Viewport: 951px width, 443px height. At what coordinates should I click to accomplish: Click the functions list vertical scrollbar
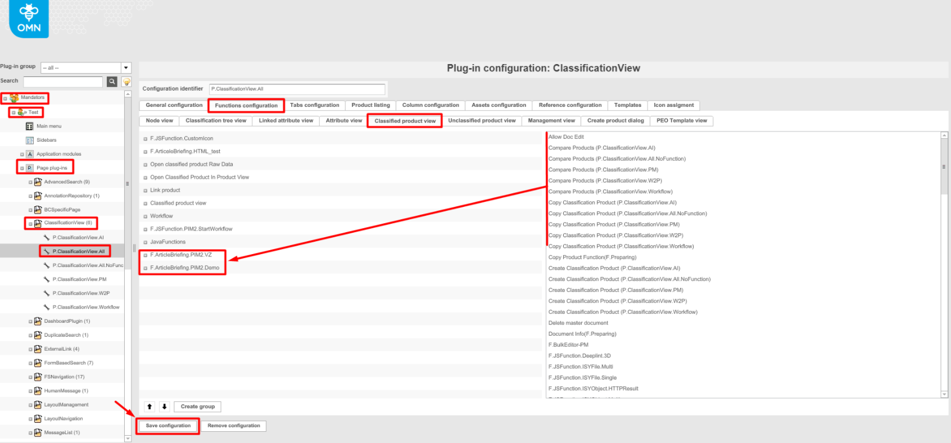coord(944,166)
